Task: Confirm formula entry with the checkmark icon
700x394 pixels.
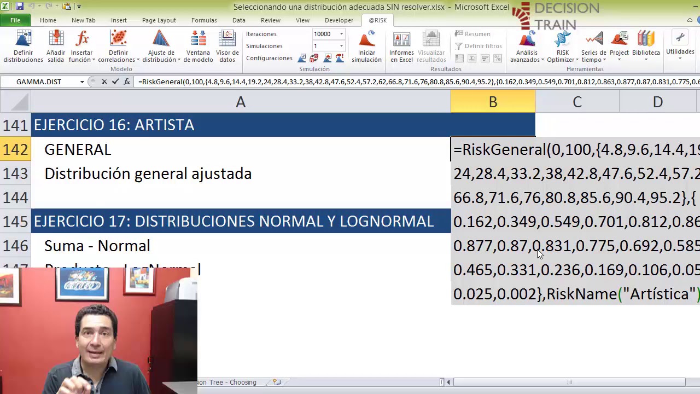Action: click(115, 82)
